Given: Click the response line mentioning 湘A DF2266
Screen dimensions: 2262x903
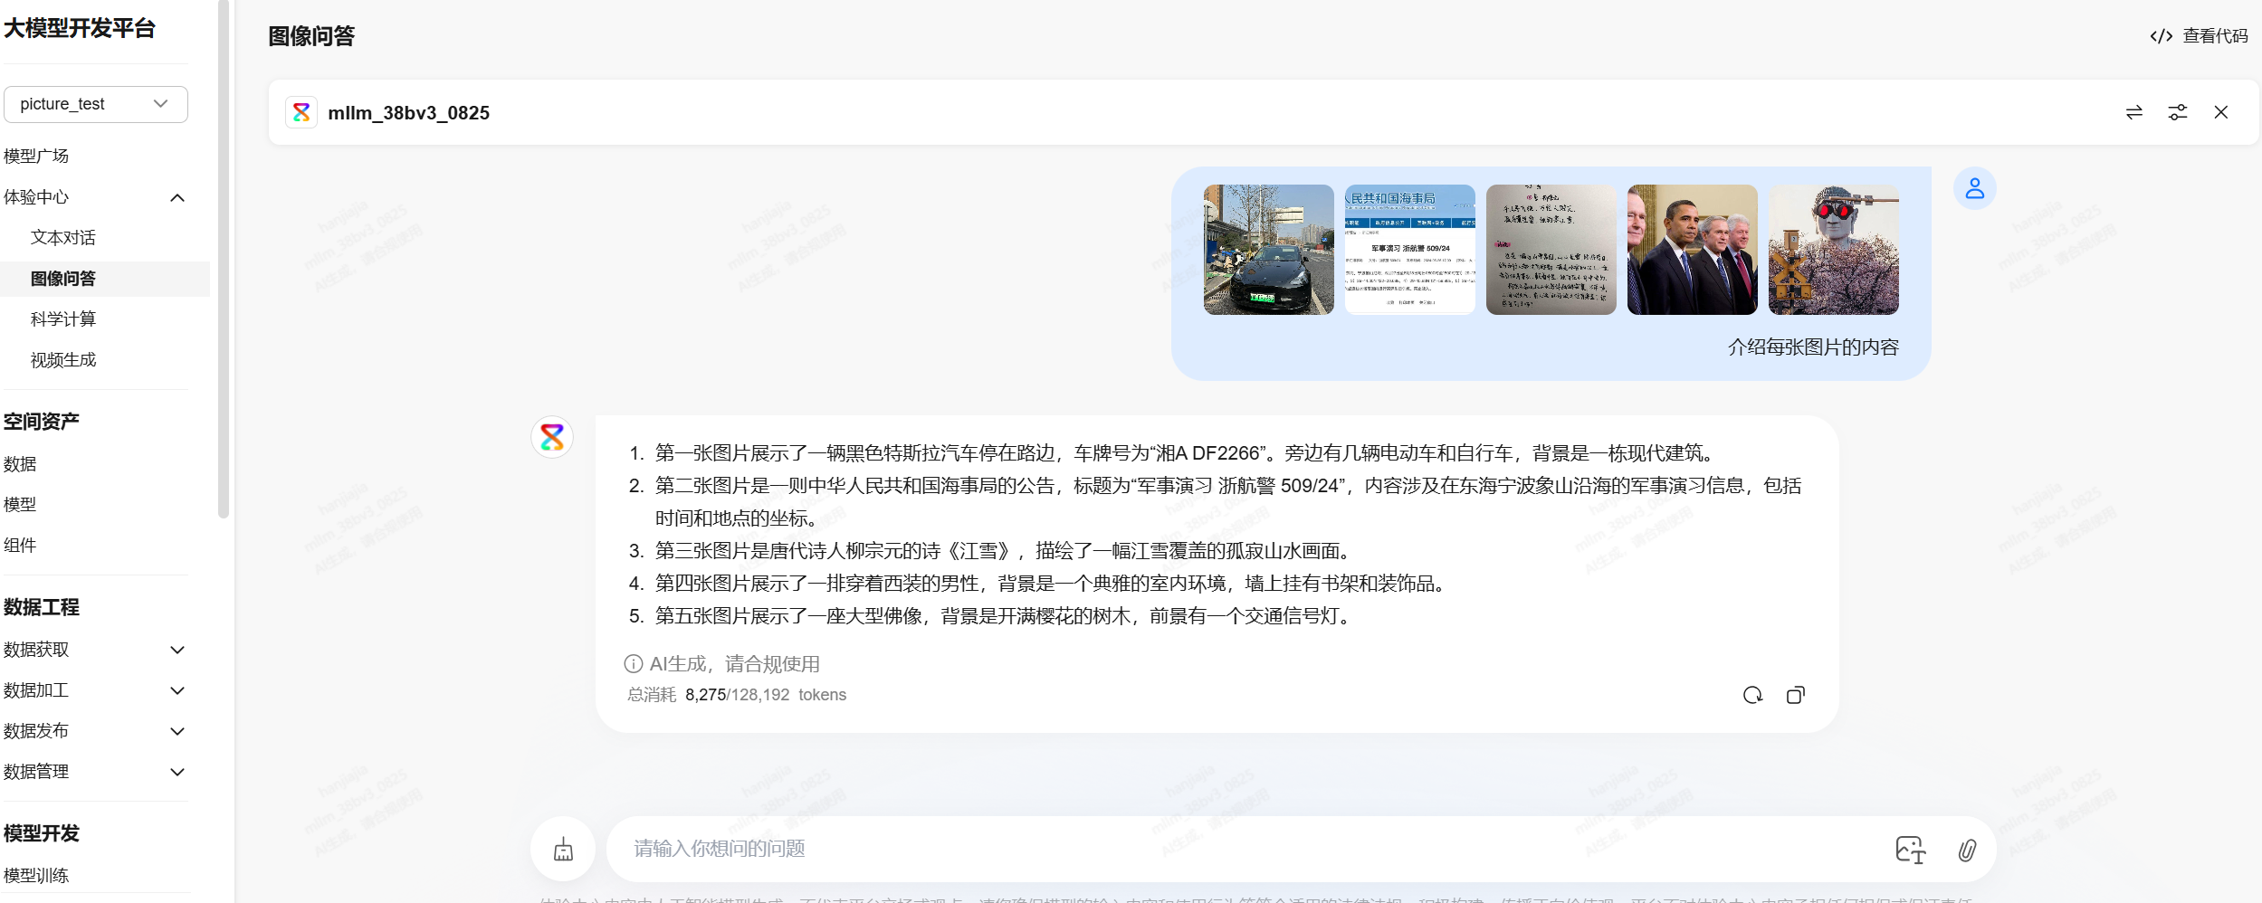Looking at the screenshot, I should click(x=1186, y=453).
